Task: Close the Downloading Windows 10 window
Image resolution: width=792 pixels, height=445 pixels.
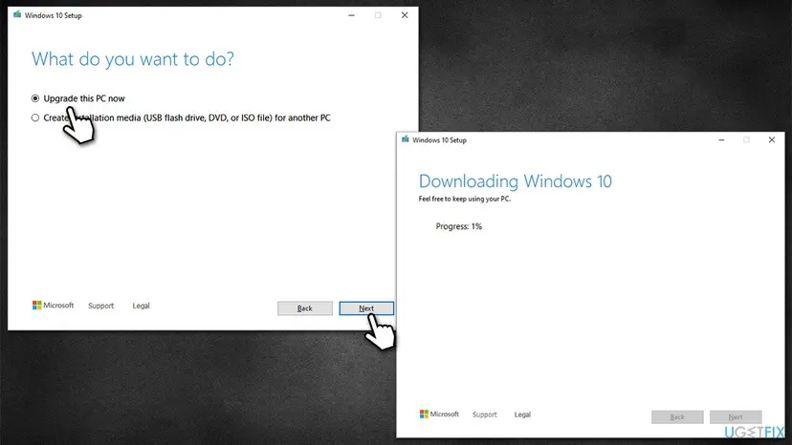Action: (x=772, y=139)
